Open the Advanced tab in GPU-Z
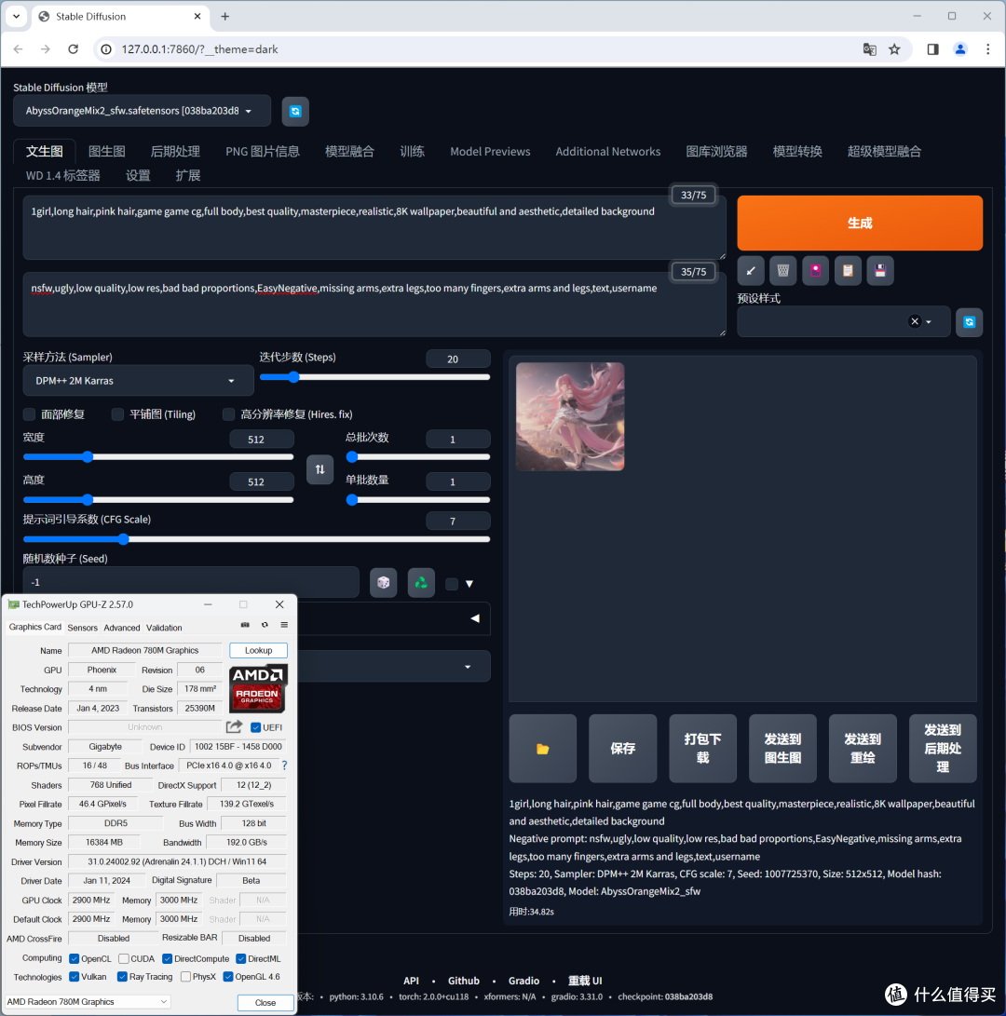Screen dimensions: 1006x1016 (x=122, y=628)
